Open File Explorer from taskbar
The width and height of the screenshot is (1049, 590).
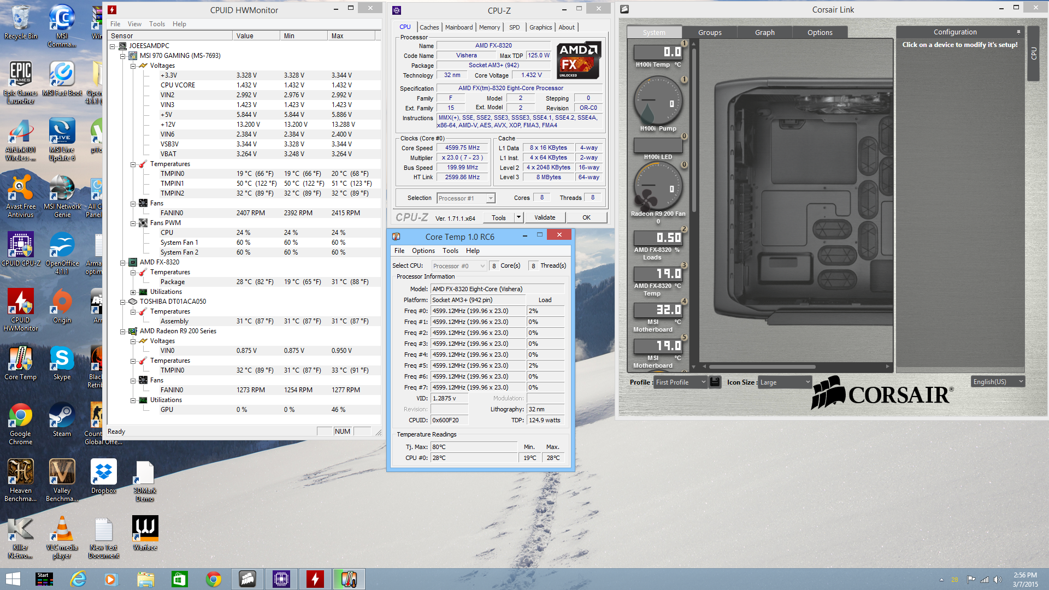tap(145, 579)
